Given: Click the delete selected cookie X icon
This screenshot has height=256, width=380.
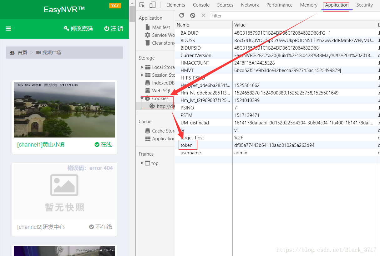Looking at the screenshot, I should click(203, 15).
